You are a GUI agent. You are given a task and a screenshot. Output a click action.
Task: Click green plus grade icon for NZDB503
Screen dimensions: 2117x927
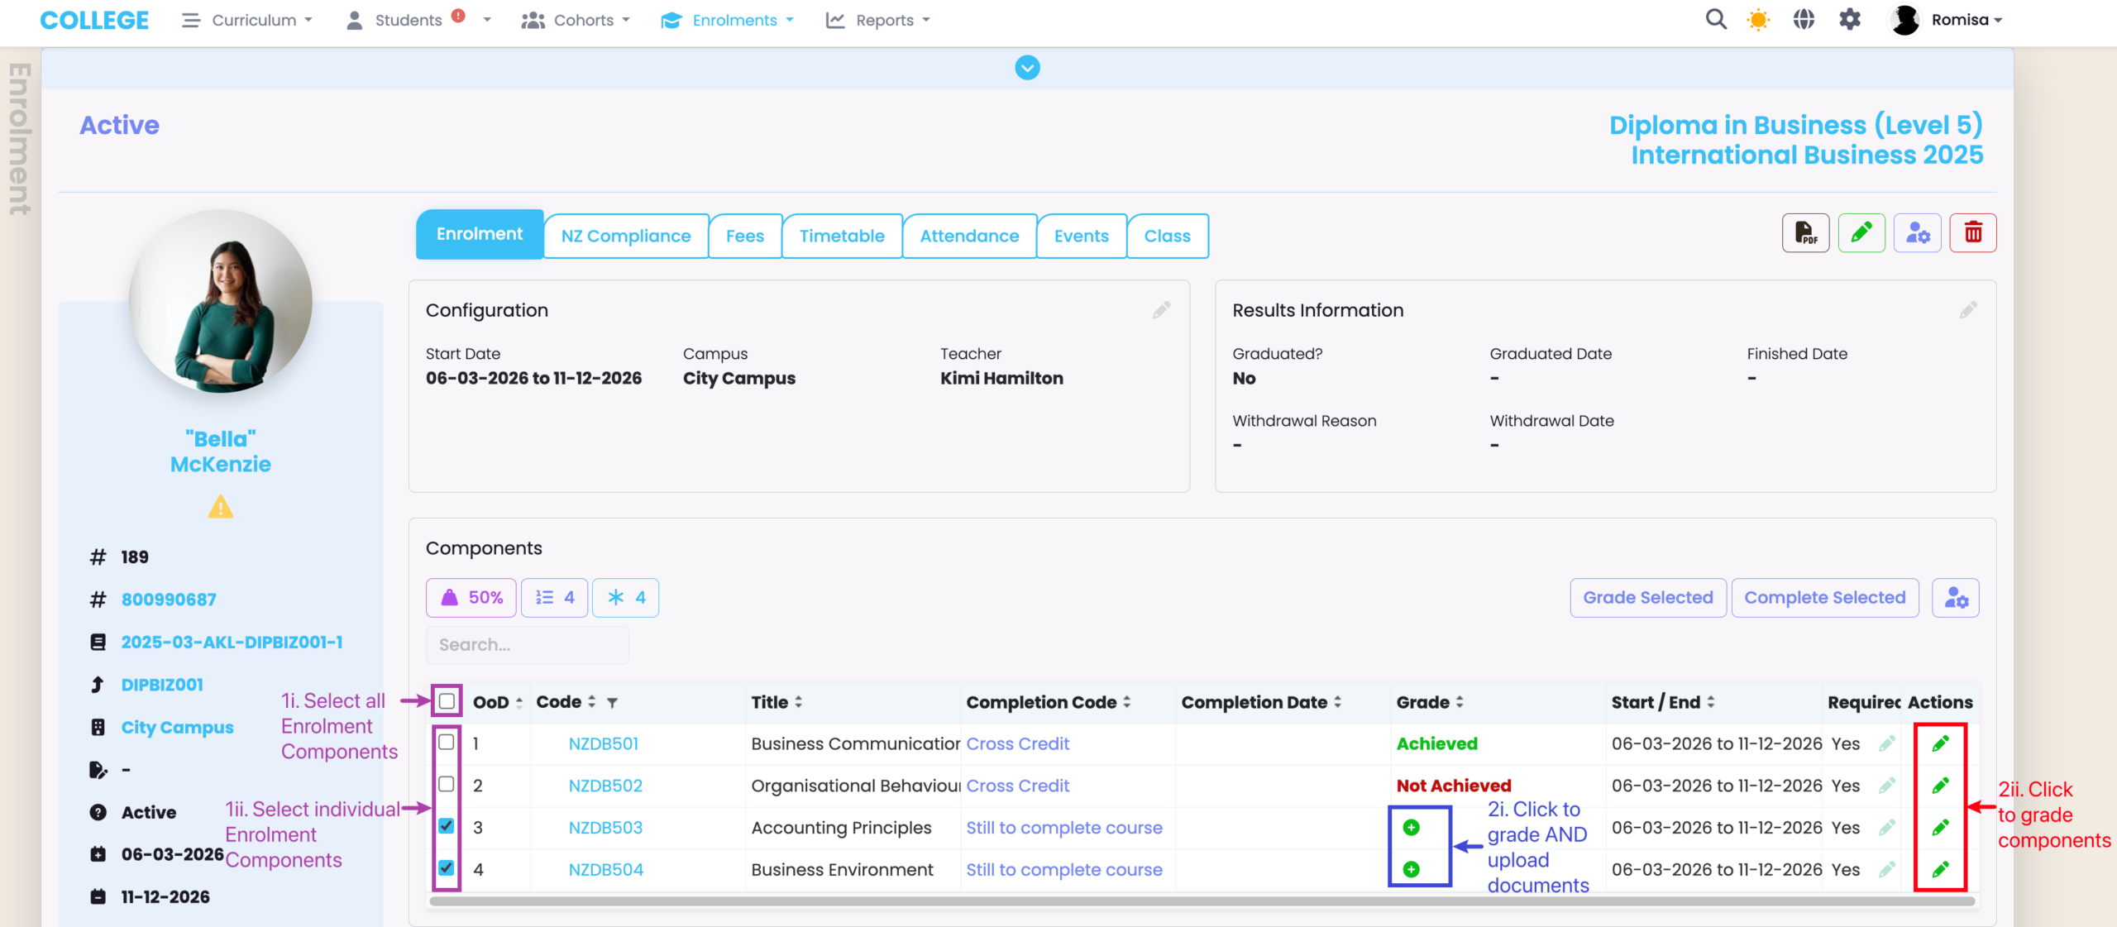pyautogui.click(x=1412, y=827)
